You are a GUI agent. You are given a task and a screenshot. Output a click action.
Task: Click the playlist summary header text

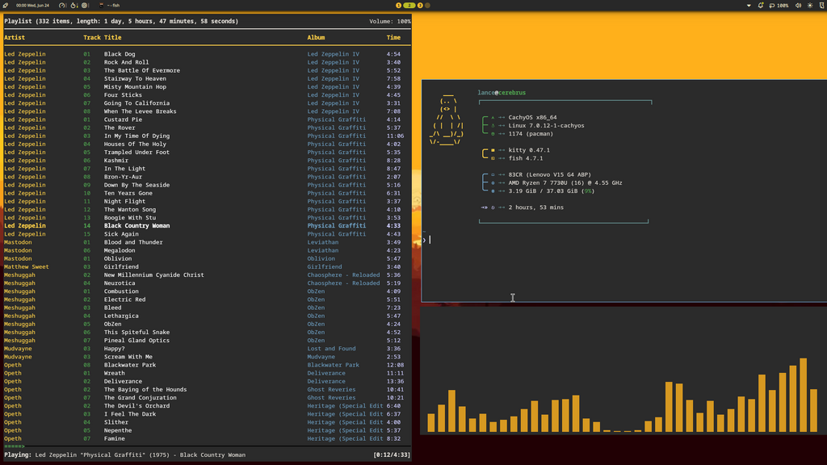[121, 21]
